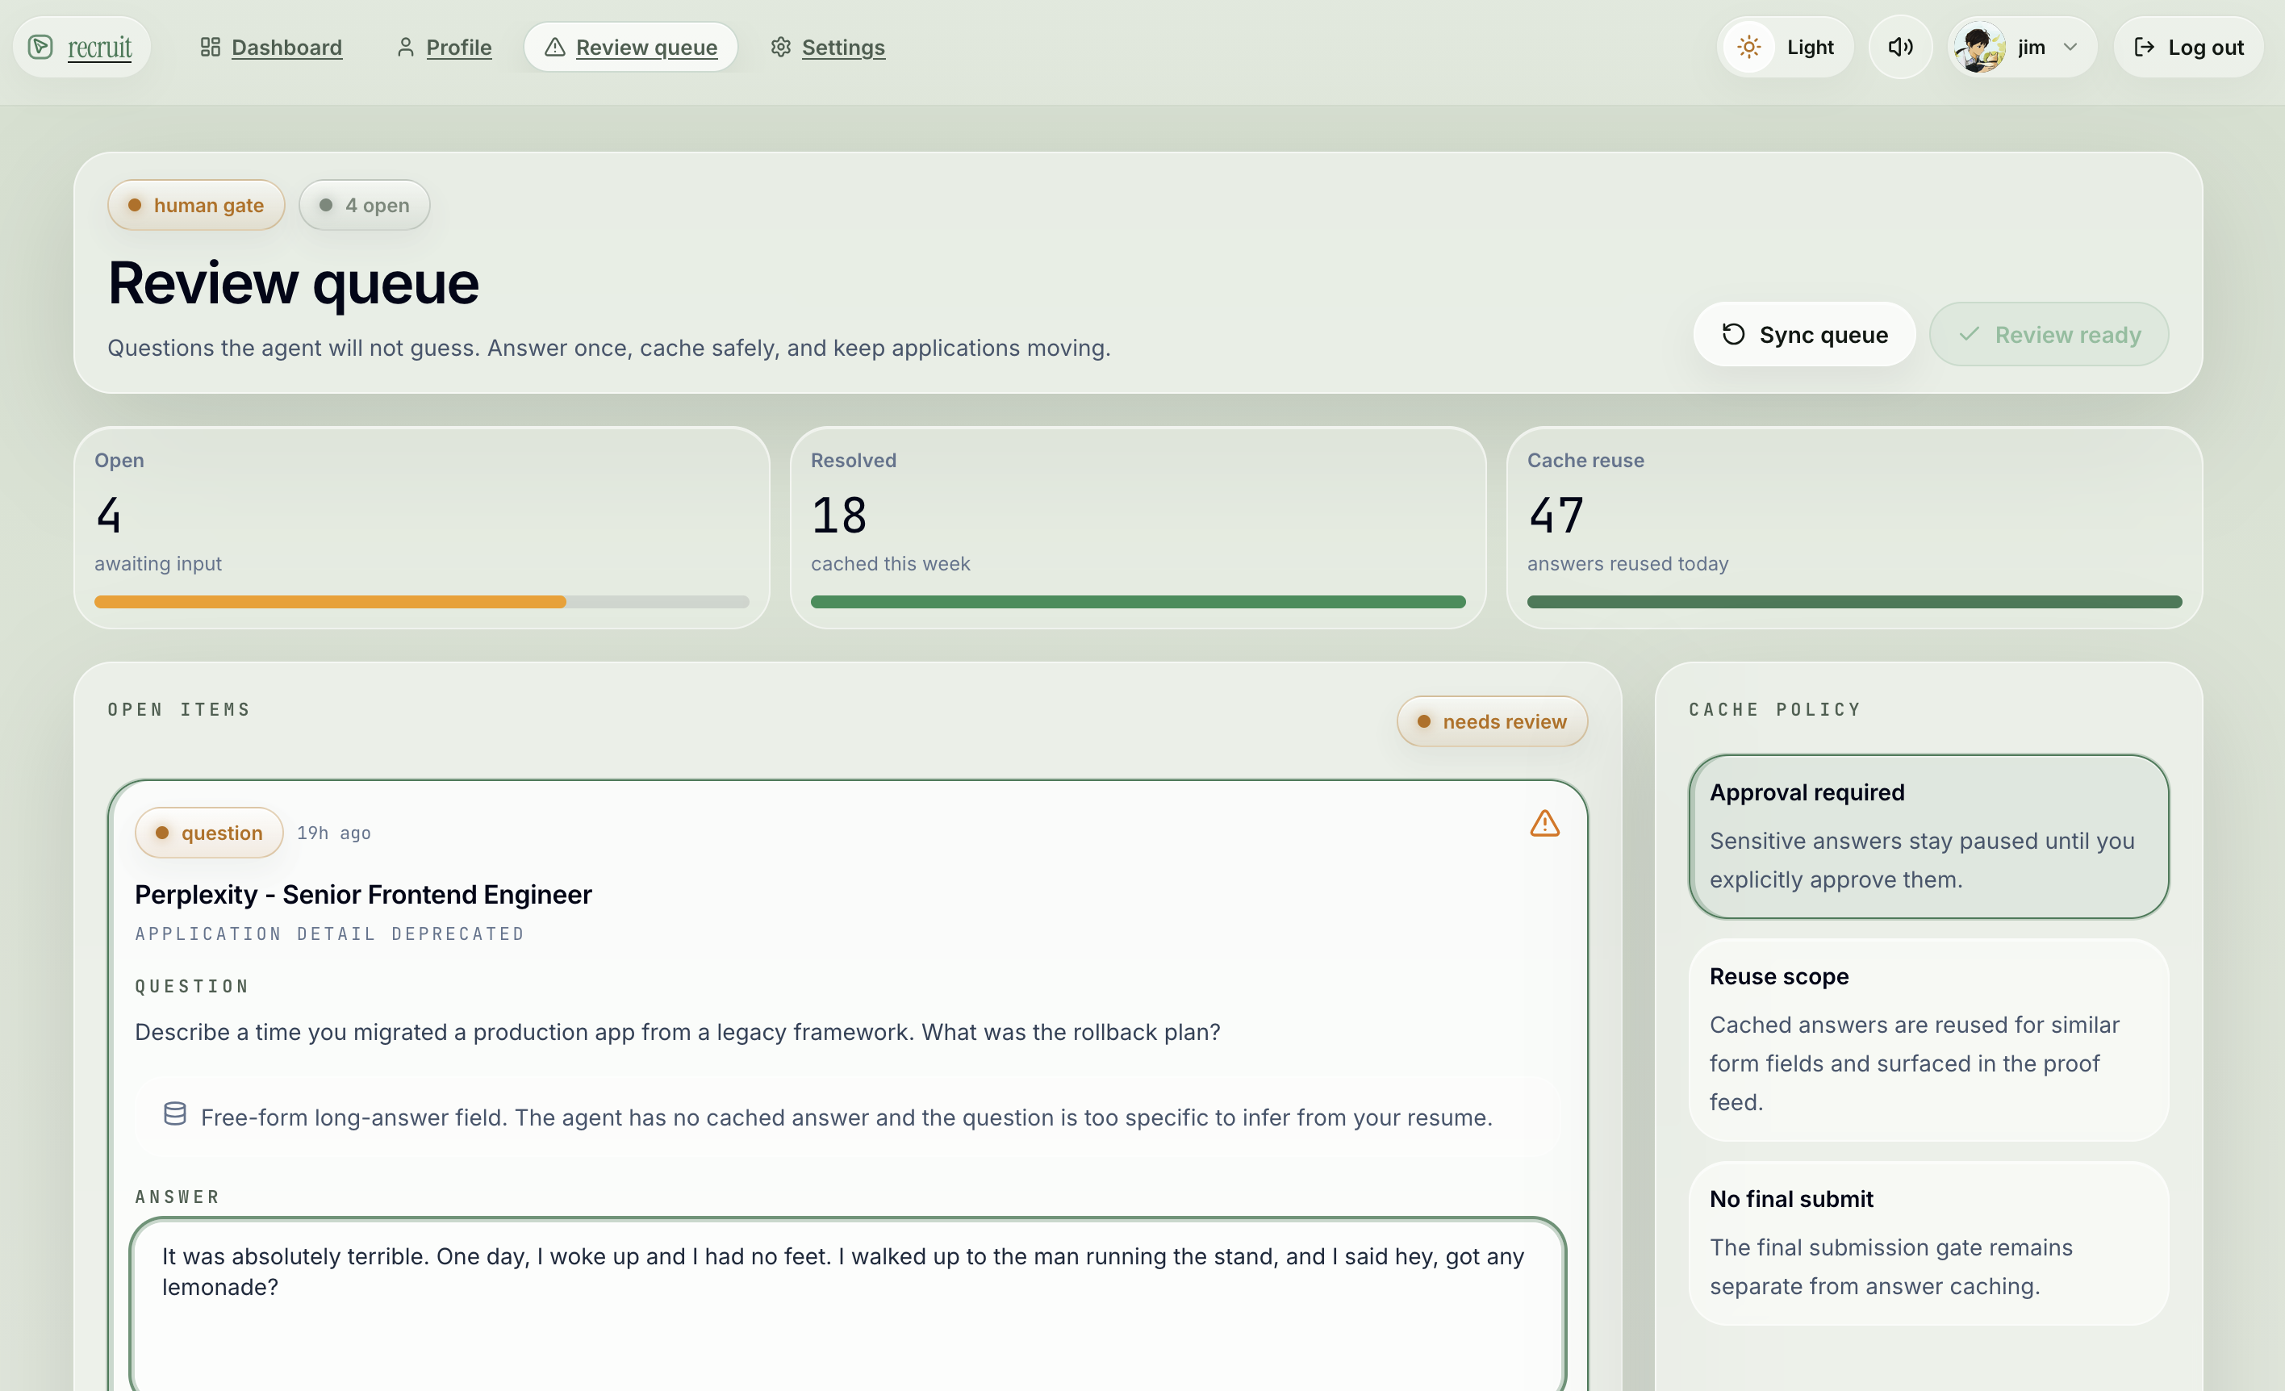Click the Log out arrow icon
Viewport: 2285px width, 1391px height.
click(x=2144, y=46)
